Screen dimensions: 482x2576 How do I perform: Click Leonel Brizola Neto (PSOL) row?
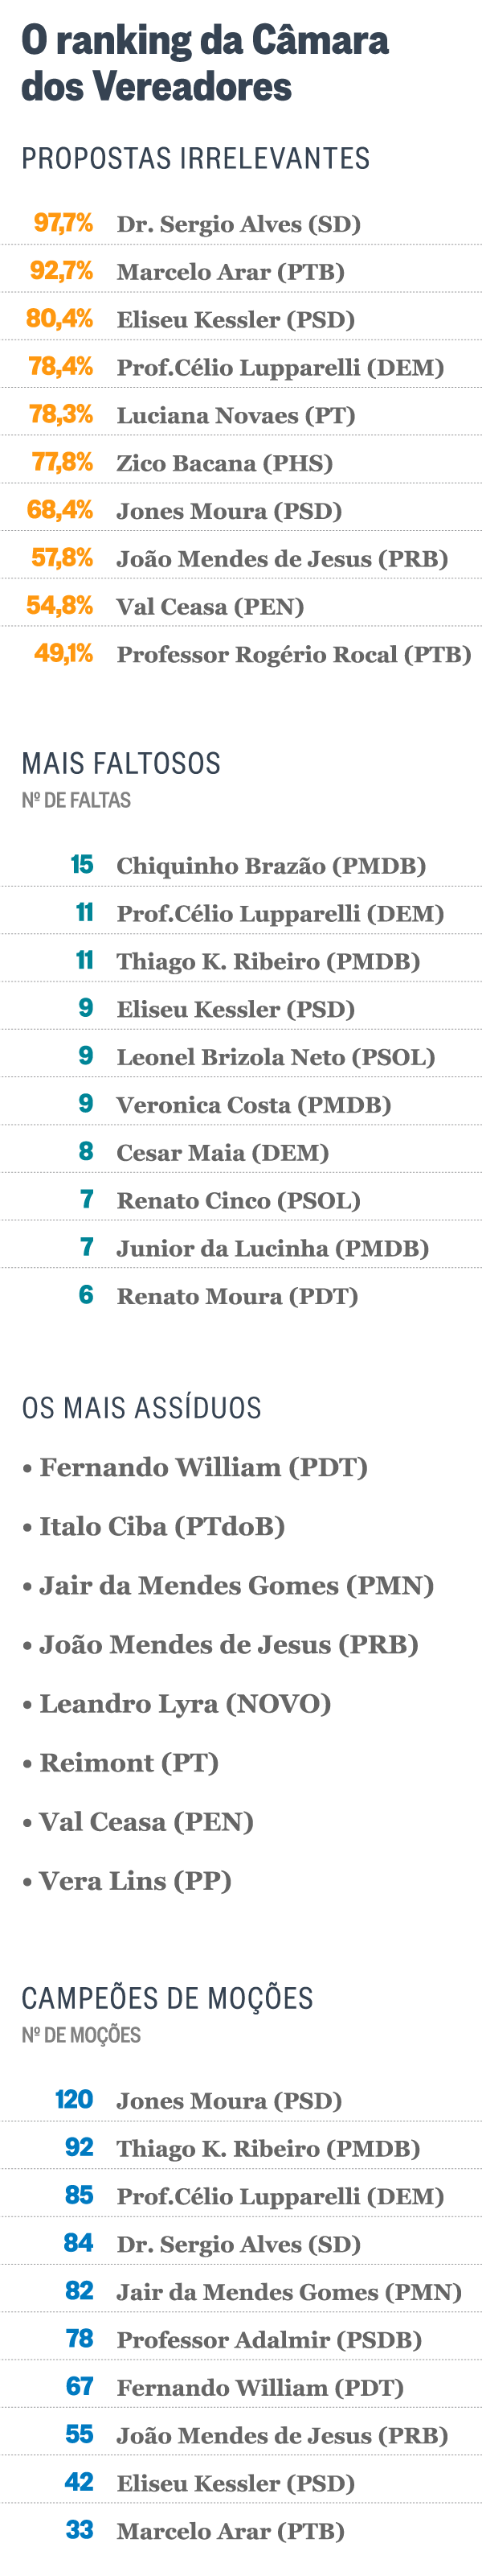click(276, 1057)
